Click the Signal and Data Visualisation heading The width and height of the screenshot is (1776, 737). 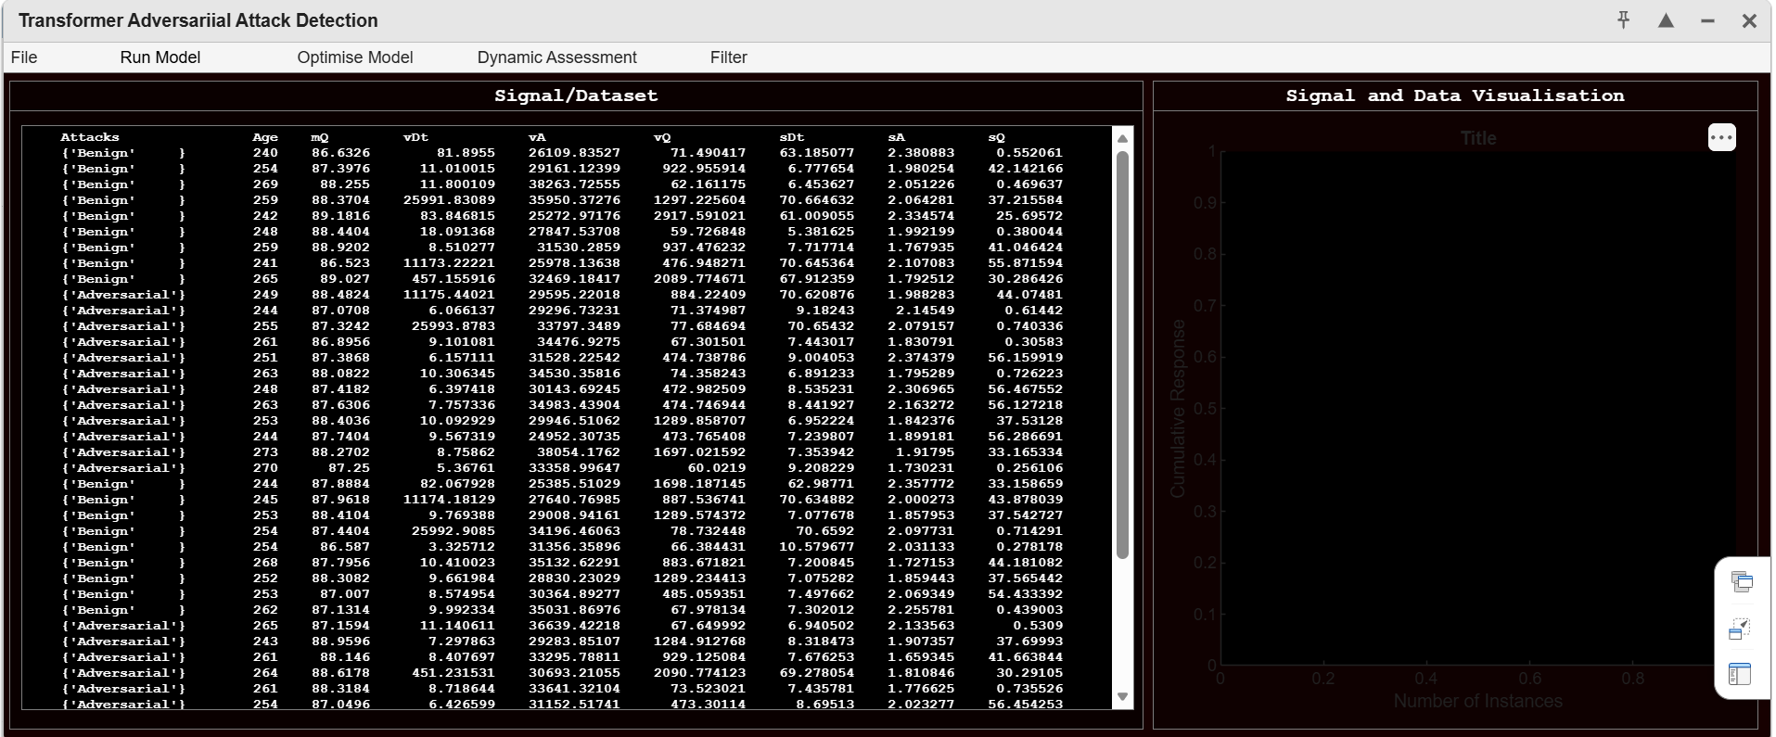(1455, 95)
